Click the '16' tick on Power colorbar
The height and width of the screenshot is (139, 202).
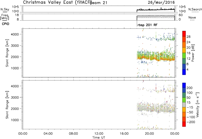[x=188, y=53]
